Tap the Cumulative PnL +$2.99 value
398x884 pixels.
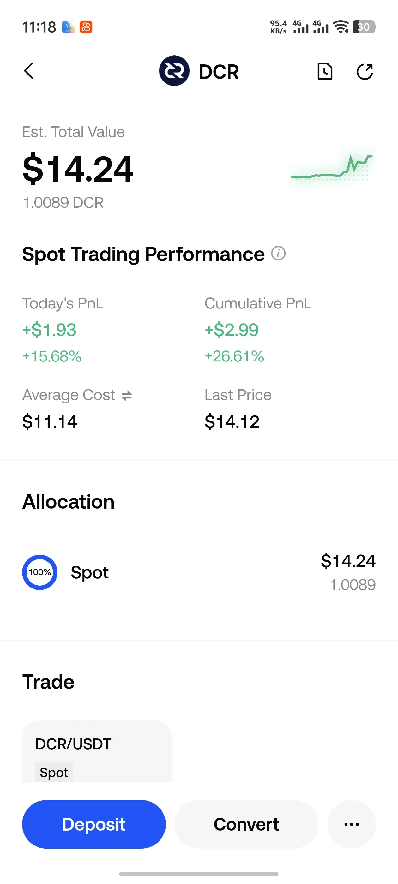tap(232, 330)
